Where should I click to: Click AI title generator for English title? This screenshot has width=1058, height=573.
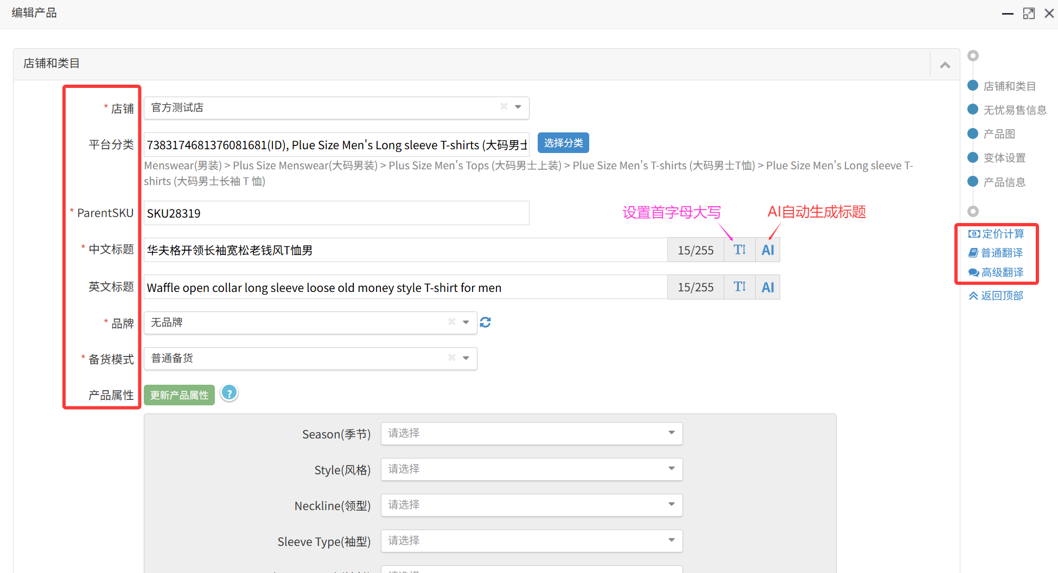768,287
